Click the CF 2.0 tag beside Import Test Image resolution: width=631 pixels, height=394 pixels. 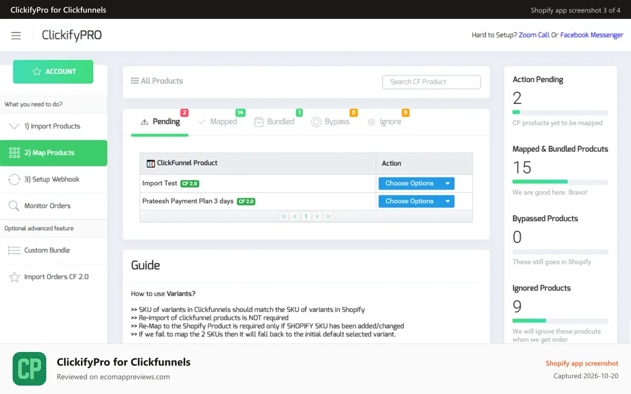click(190, 184)
